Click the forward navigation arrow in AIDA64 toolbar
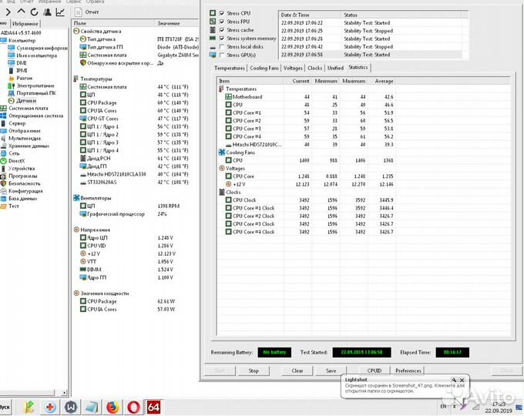 8,12
